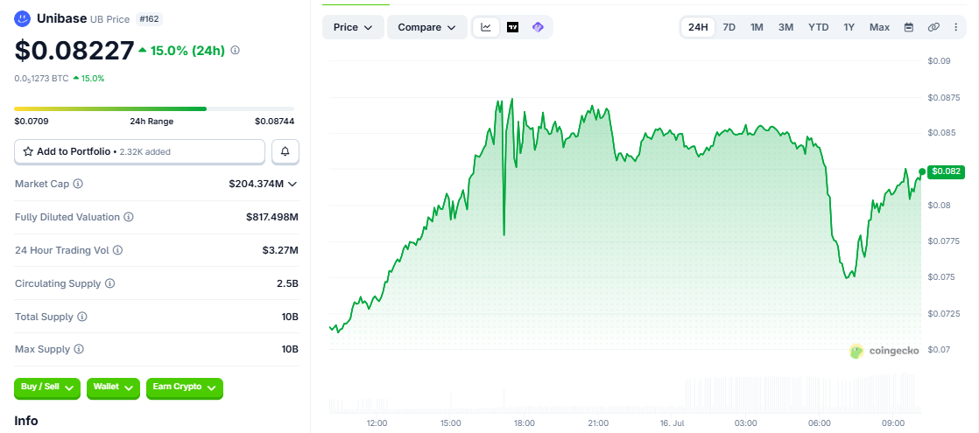Select the Max time range tab

pyautogui.click(x=880, y=27)
